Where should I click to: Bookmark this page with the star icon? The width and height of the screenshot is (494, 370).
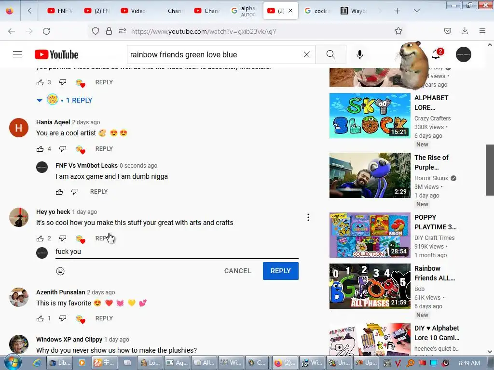click(x=398, y=31)
